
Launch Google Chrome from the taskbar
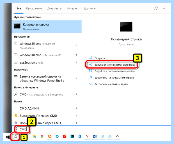42,136
